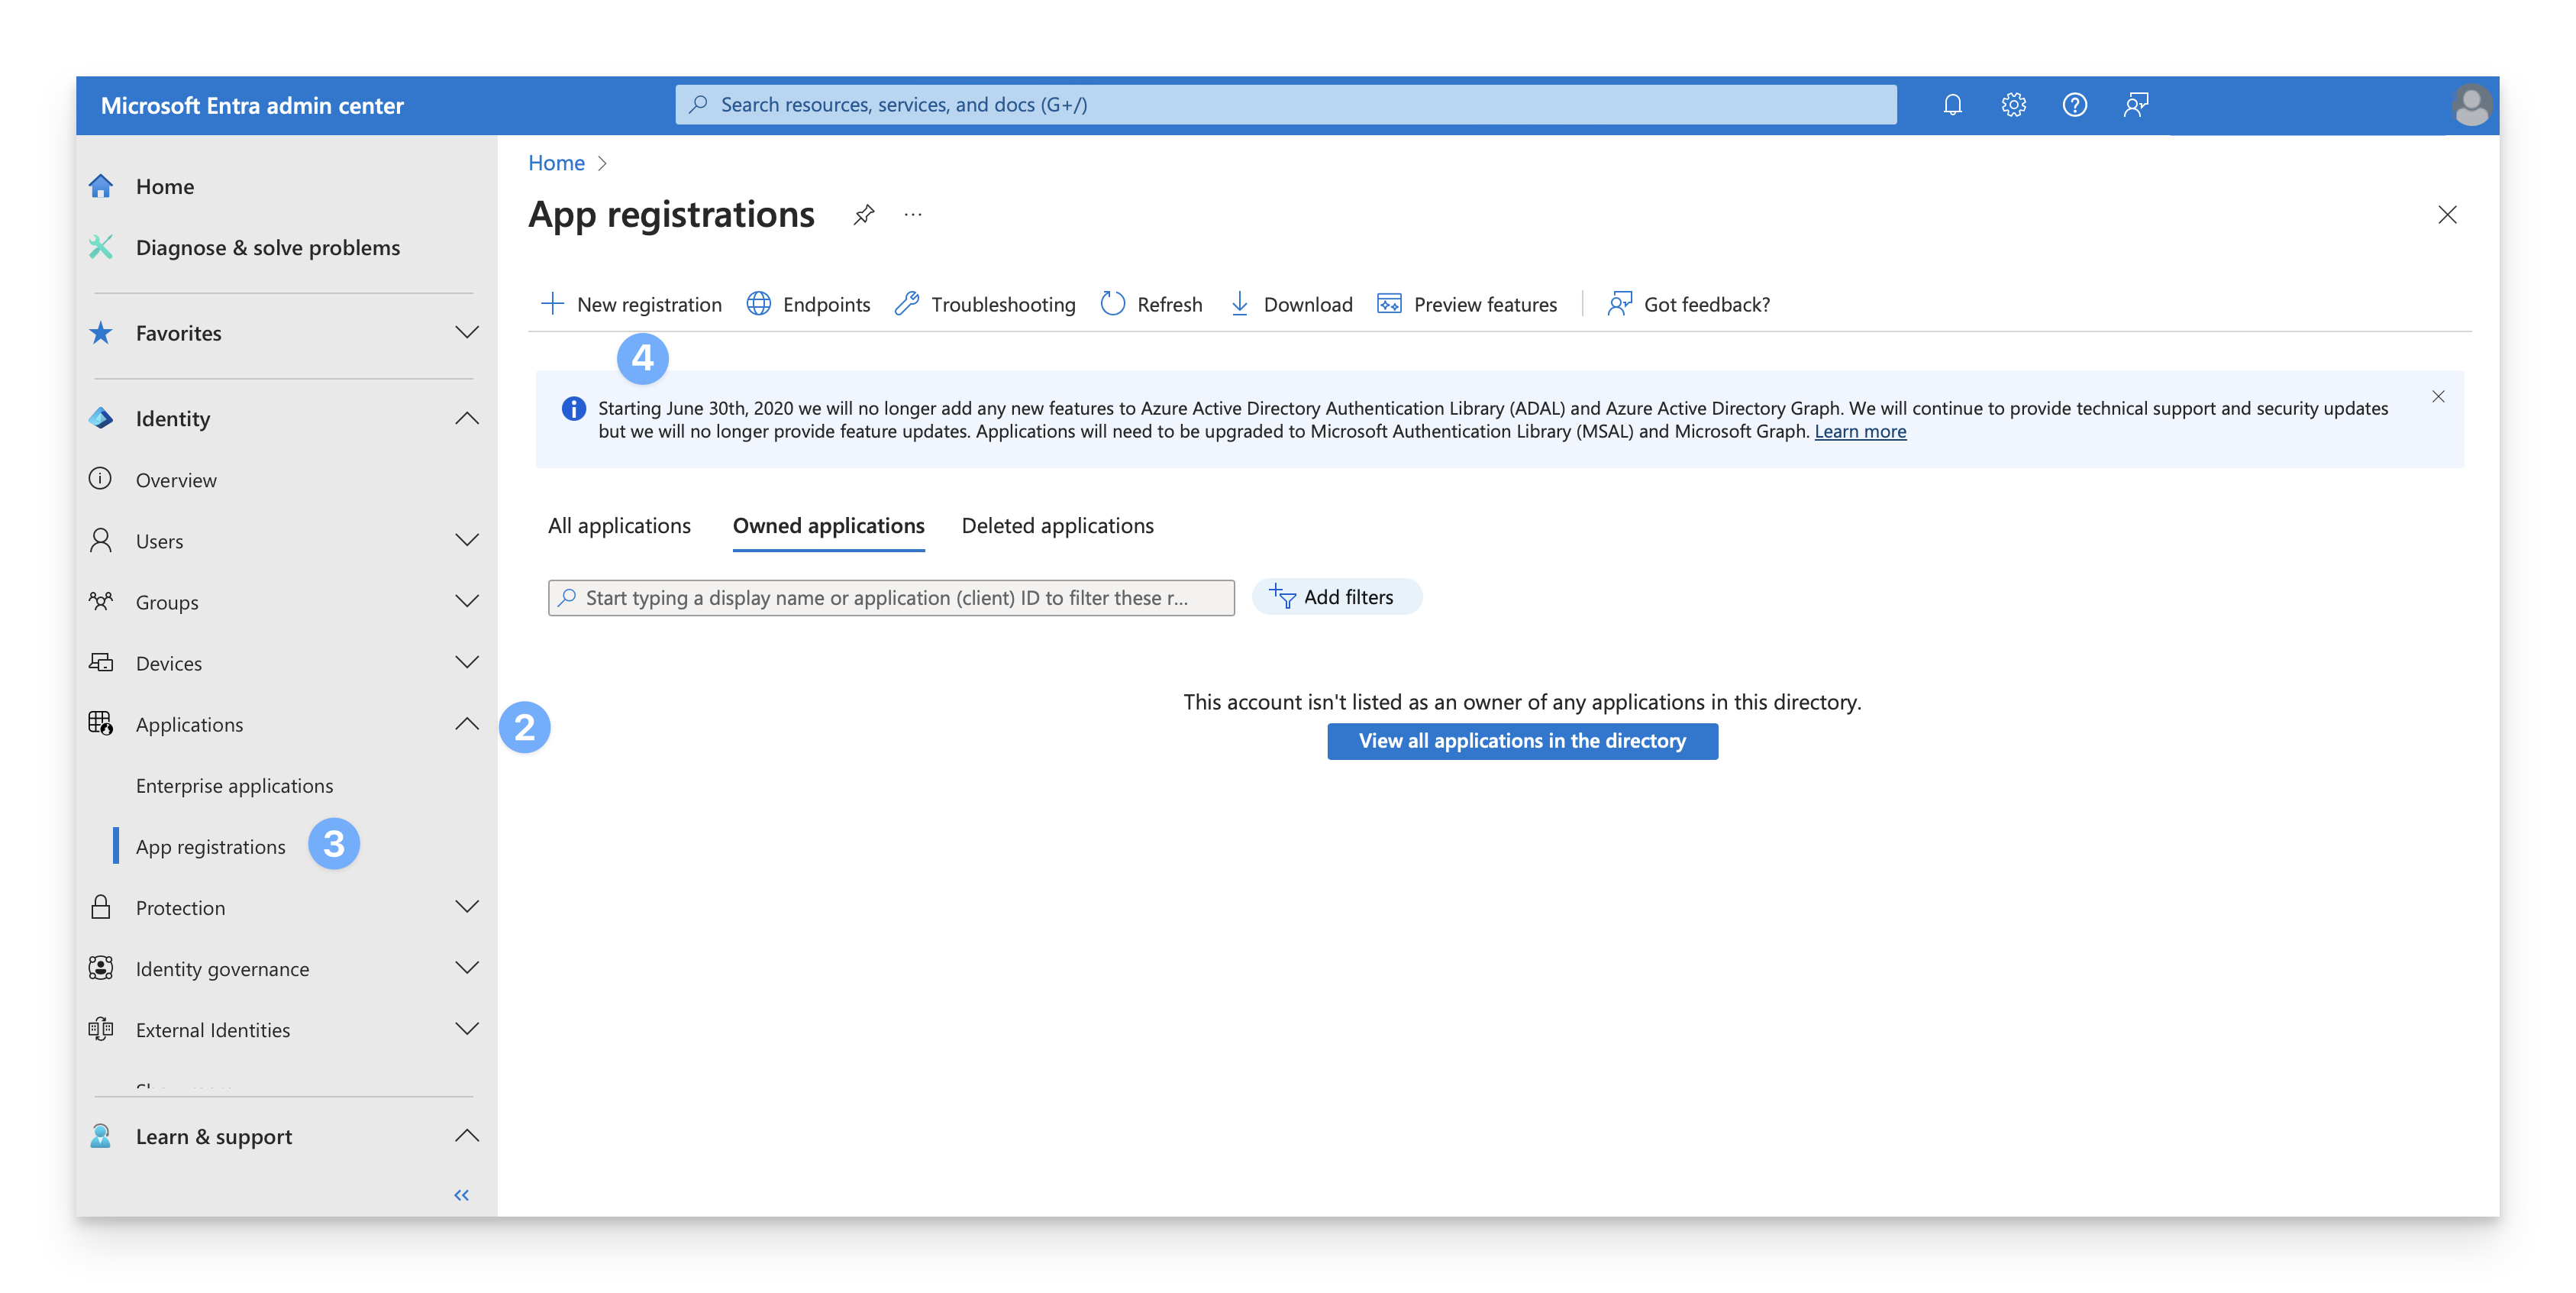
Task: Open portal settings gear
Action: coord(2013,105)
